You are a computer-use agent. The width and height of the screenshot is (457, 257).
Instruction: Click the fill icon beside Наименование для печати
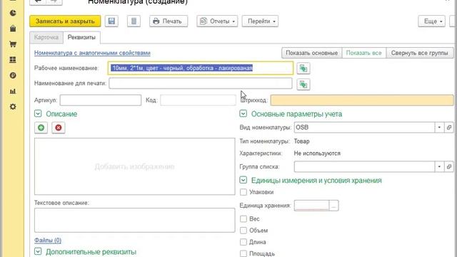(x=303, y=84)
